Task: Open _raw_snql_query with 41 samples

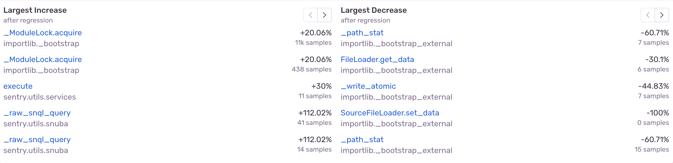Action: (37, 113)
